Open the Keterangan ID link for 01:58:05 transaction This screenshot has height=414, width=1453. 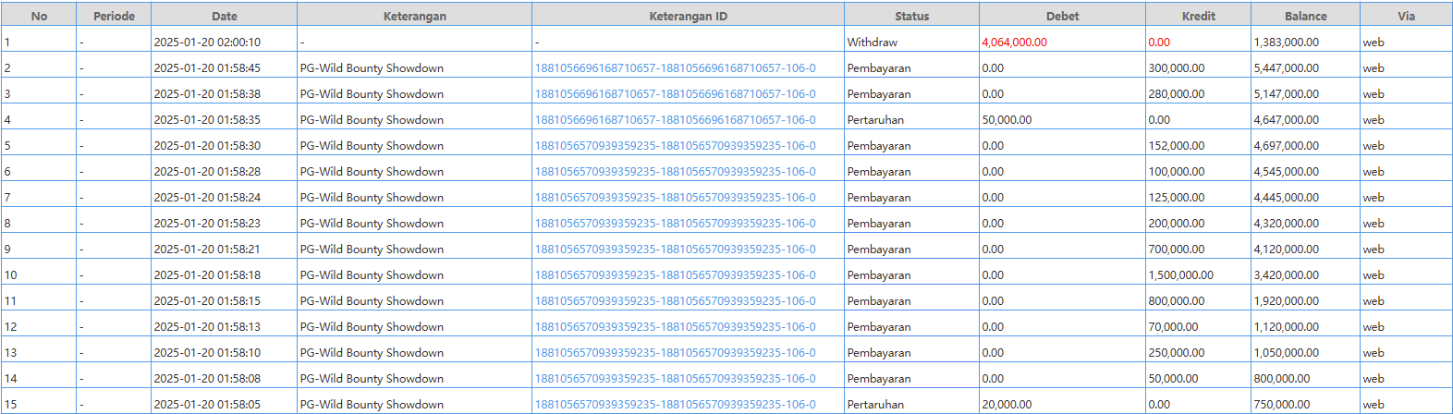(x=675, y=405)
